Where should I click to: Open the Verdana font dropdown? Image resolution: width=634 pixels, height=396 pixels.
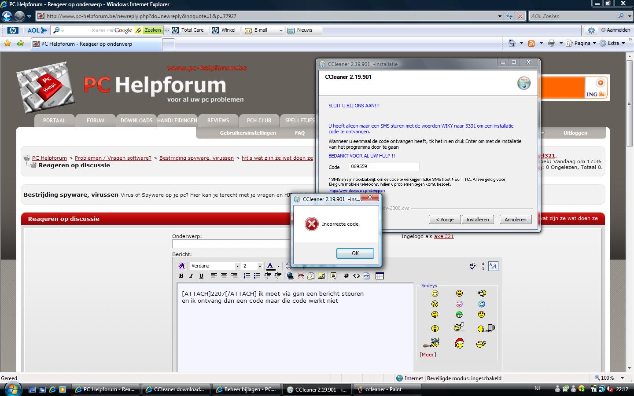[x=237, y=266]
